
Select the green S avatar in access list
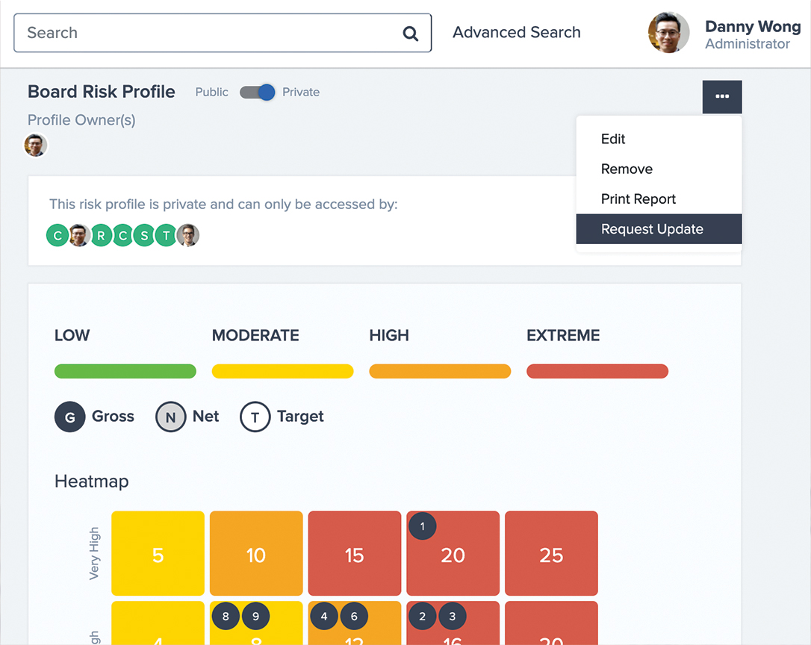point(144,236)
